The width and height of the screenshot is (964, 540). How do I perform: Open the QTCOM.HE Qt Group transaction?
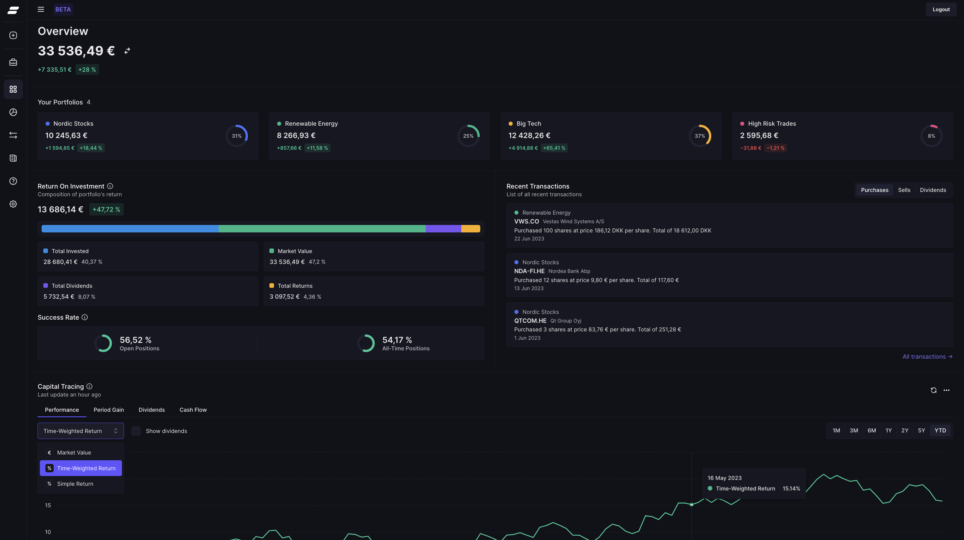pyautogui.click(x=730, y=325)
